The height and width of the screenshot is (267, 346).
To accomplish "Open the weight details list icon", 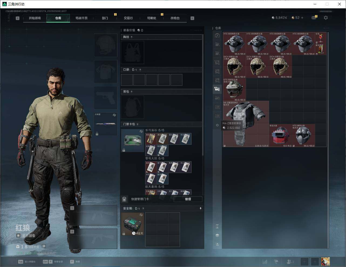I will tap(44, 246).
